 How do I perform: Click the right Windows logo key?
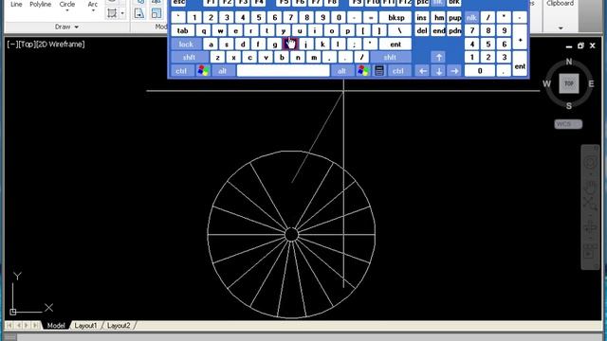click(363, 71)
